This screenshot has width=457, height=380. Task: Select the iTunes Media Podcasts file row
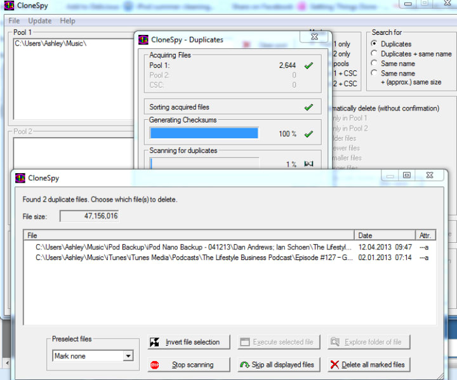(x=230, y=258)
